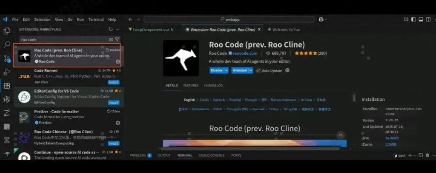Install EditorConfig for VS Code
The height and width of the screenshot is (173, 436).
[x=114, y=103]
